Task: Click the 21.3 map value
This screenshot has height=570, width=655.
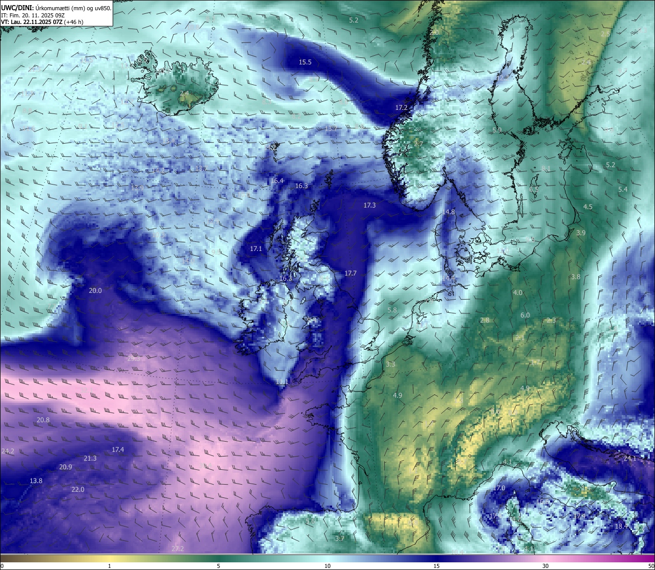Action: coord(90,458)
